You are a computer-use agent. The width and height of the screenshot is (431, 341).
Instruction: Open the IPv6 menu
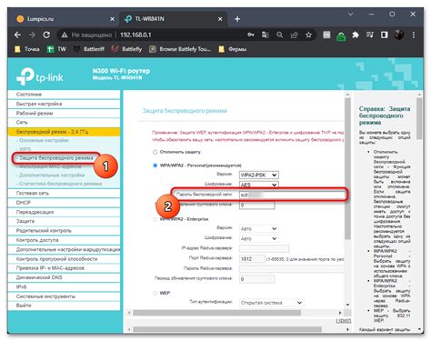pyautogui.click(x=64, y=286)
